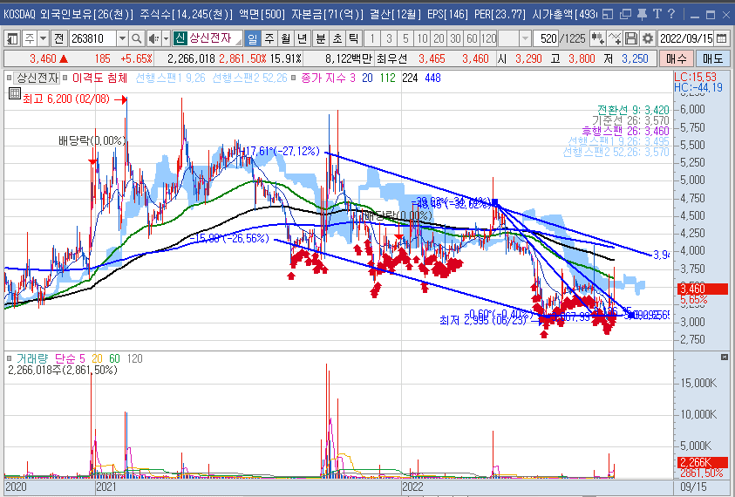Toggle the 종가 지수 legend checkbox square
This screenshot has height=497, width=735.
coord(294,78)
